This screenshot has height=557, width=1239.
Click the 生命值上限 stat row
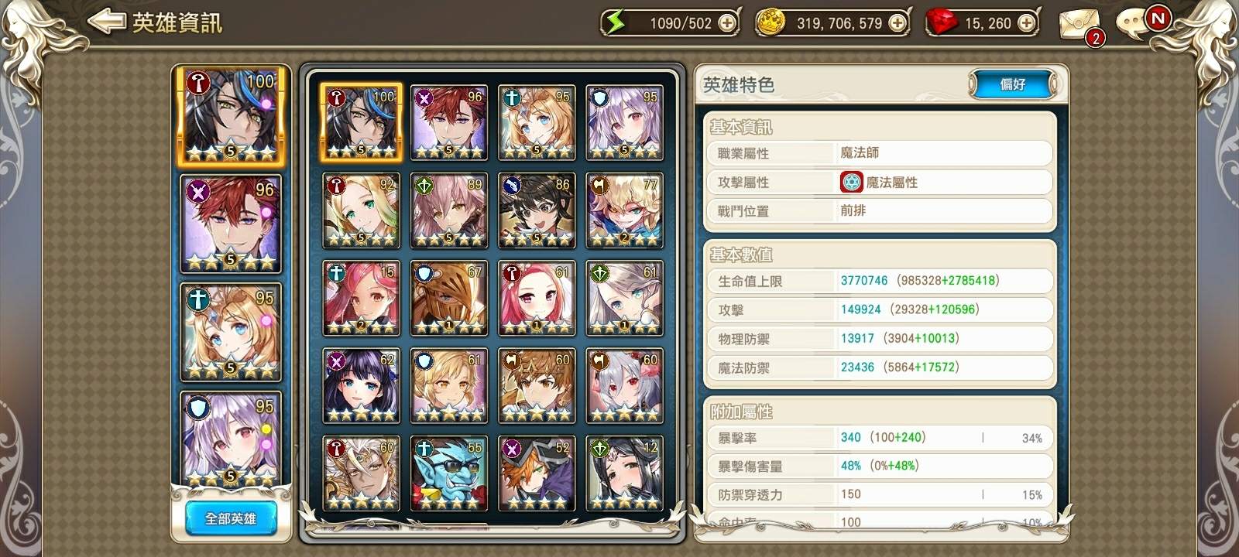click(x=880, y=281)
